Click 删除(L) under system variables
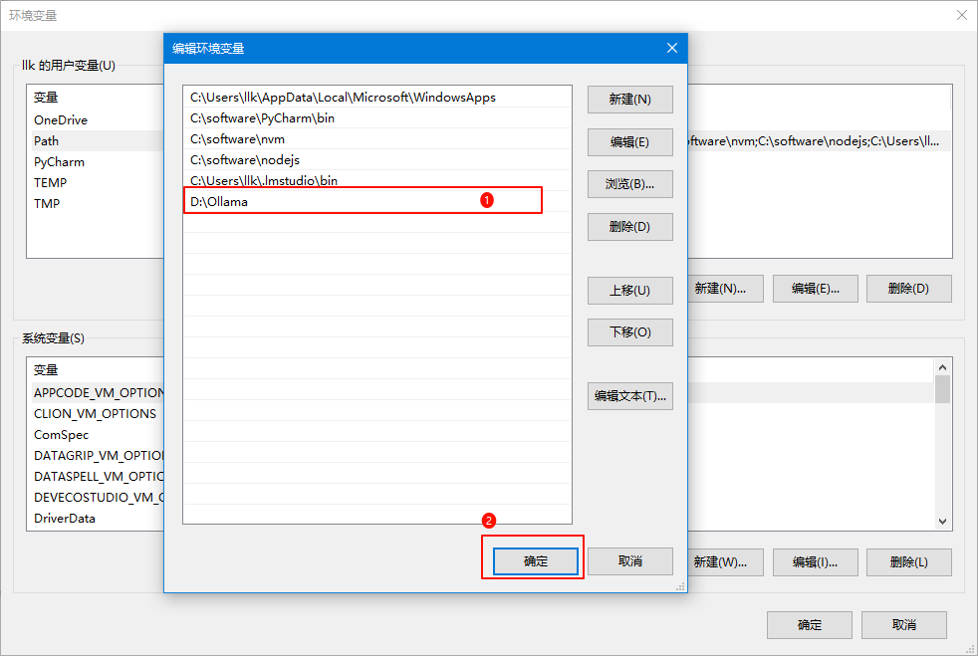Image resolution: width=978 pixels, height=656 pixels. (x=908, y=562)
